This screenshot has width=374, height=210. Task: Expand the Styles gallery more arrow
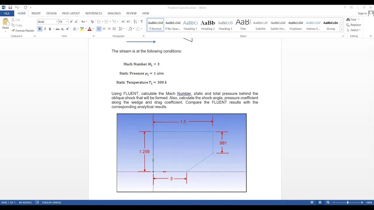coord(341,29)
